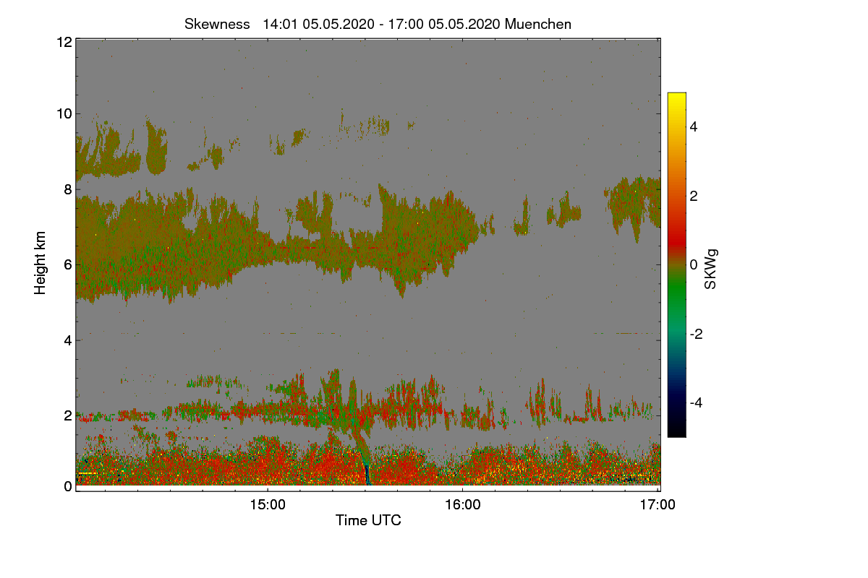The height and width of the screenshot is (578, 868).
Task: Click the '16:00' time tick label
Action: (463, 504)
